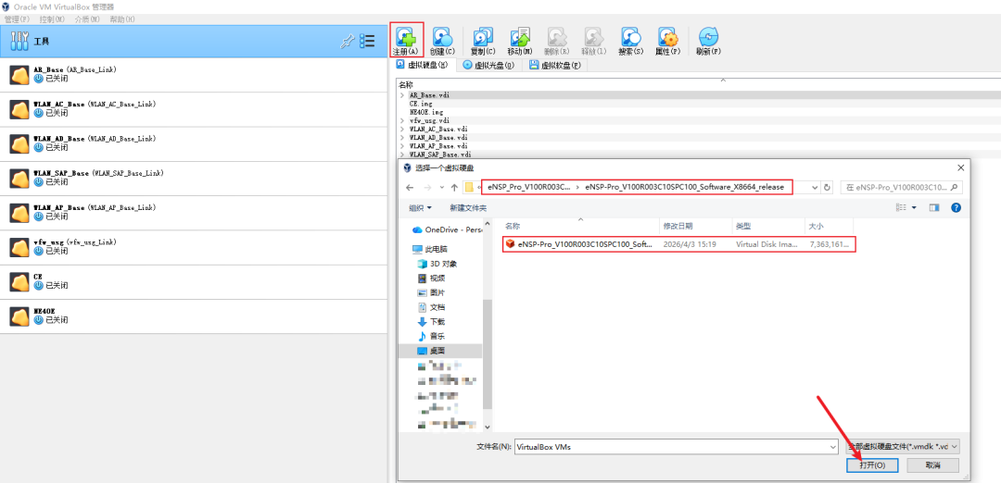Open 图片 folder in sidebar
Viewport: 1001px width, 483px height.
tap(431, 292)
